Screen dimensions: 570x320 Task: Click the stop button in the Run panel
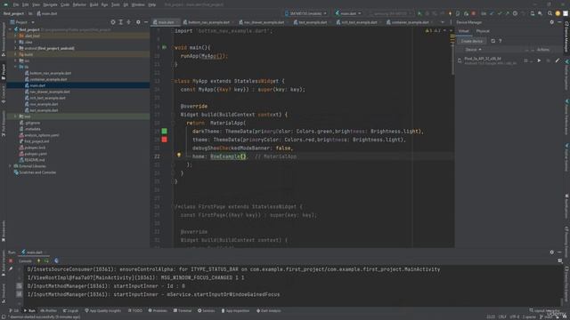(x=11, y=260)
